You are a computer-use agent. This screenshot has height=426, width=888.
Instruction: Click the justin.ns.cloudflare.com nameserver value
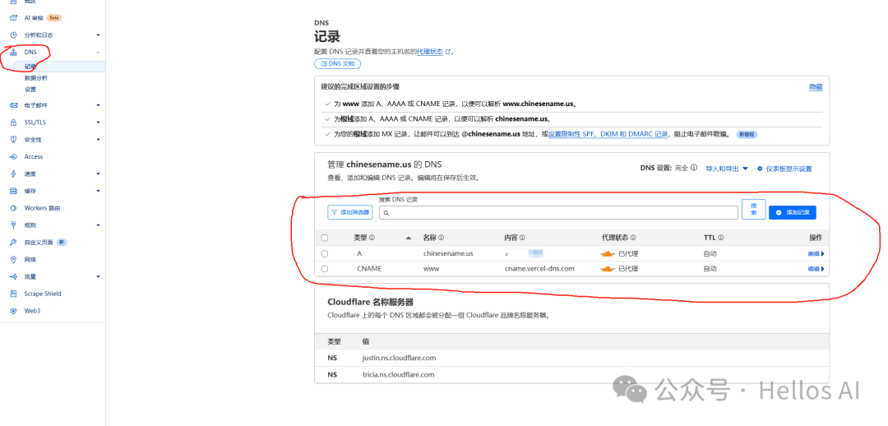pyautogui.click(x=399, y=358)
